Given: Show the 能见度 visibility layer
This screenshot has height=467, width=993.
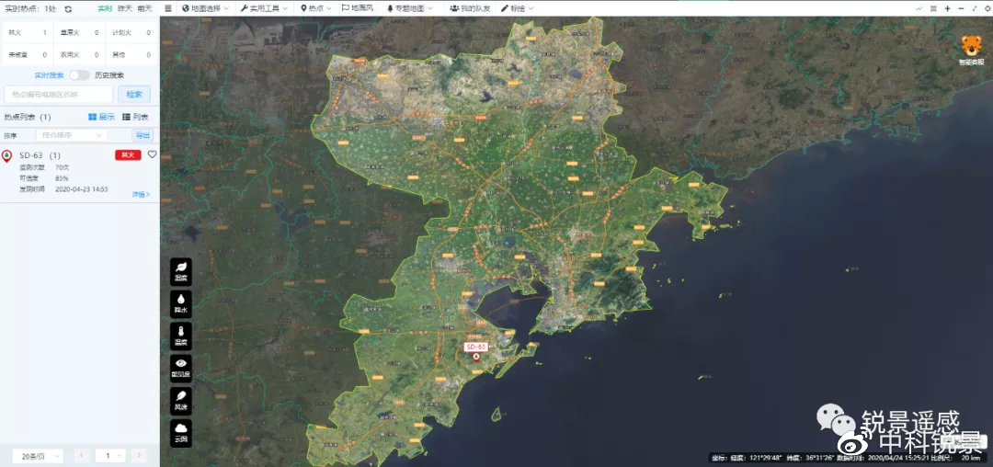Looking at the screenshot, I should tap(181, 368).
